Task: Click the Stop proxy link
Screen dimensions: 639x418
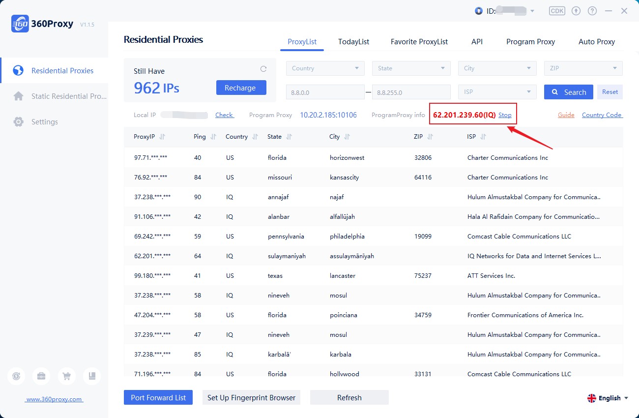Action: (x=505, y=115)
